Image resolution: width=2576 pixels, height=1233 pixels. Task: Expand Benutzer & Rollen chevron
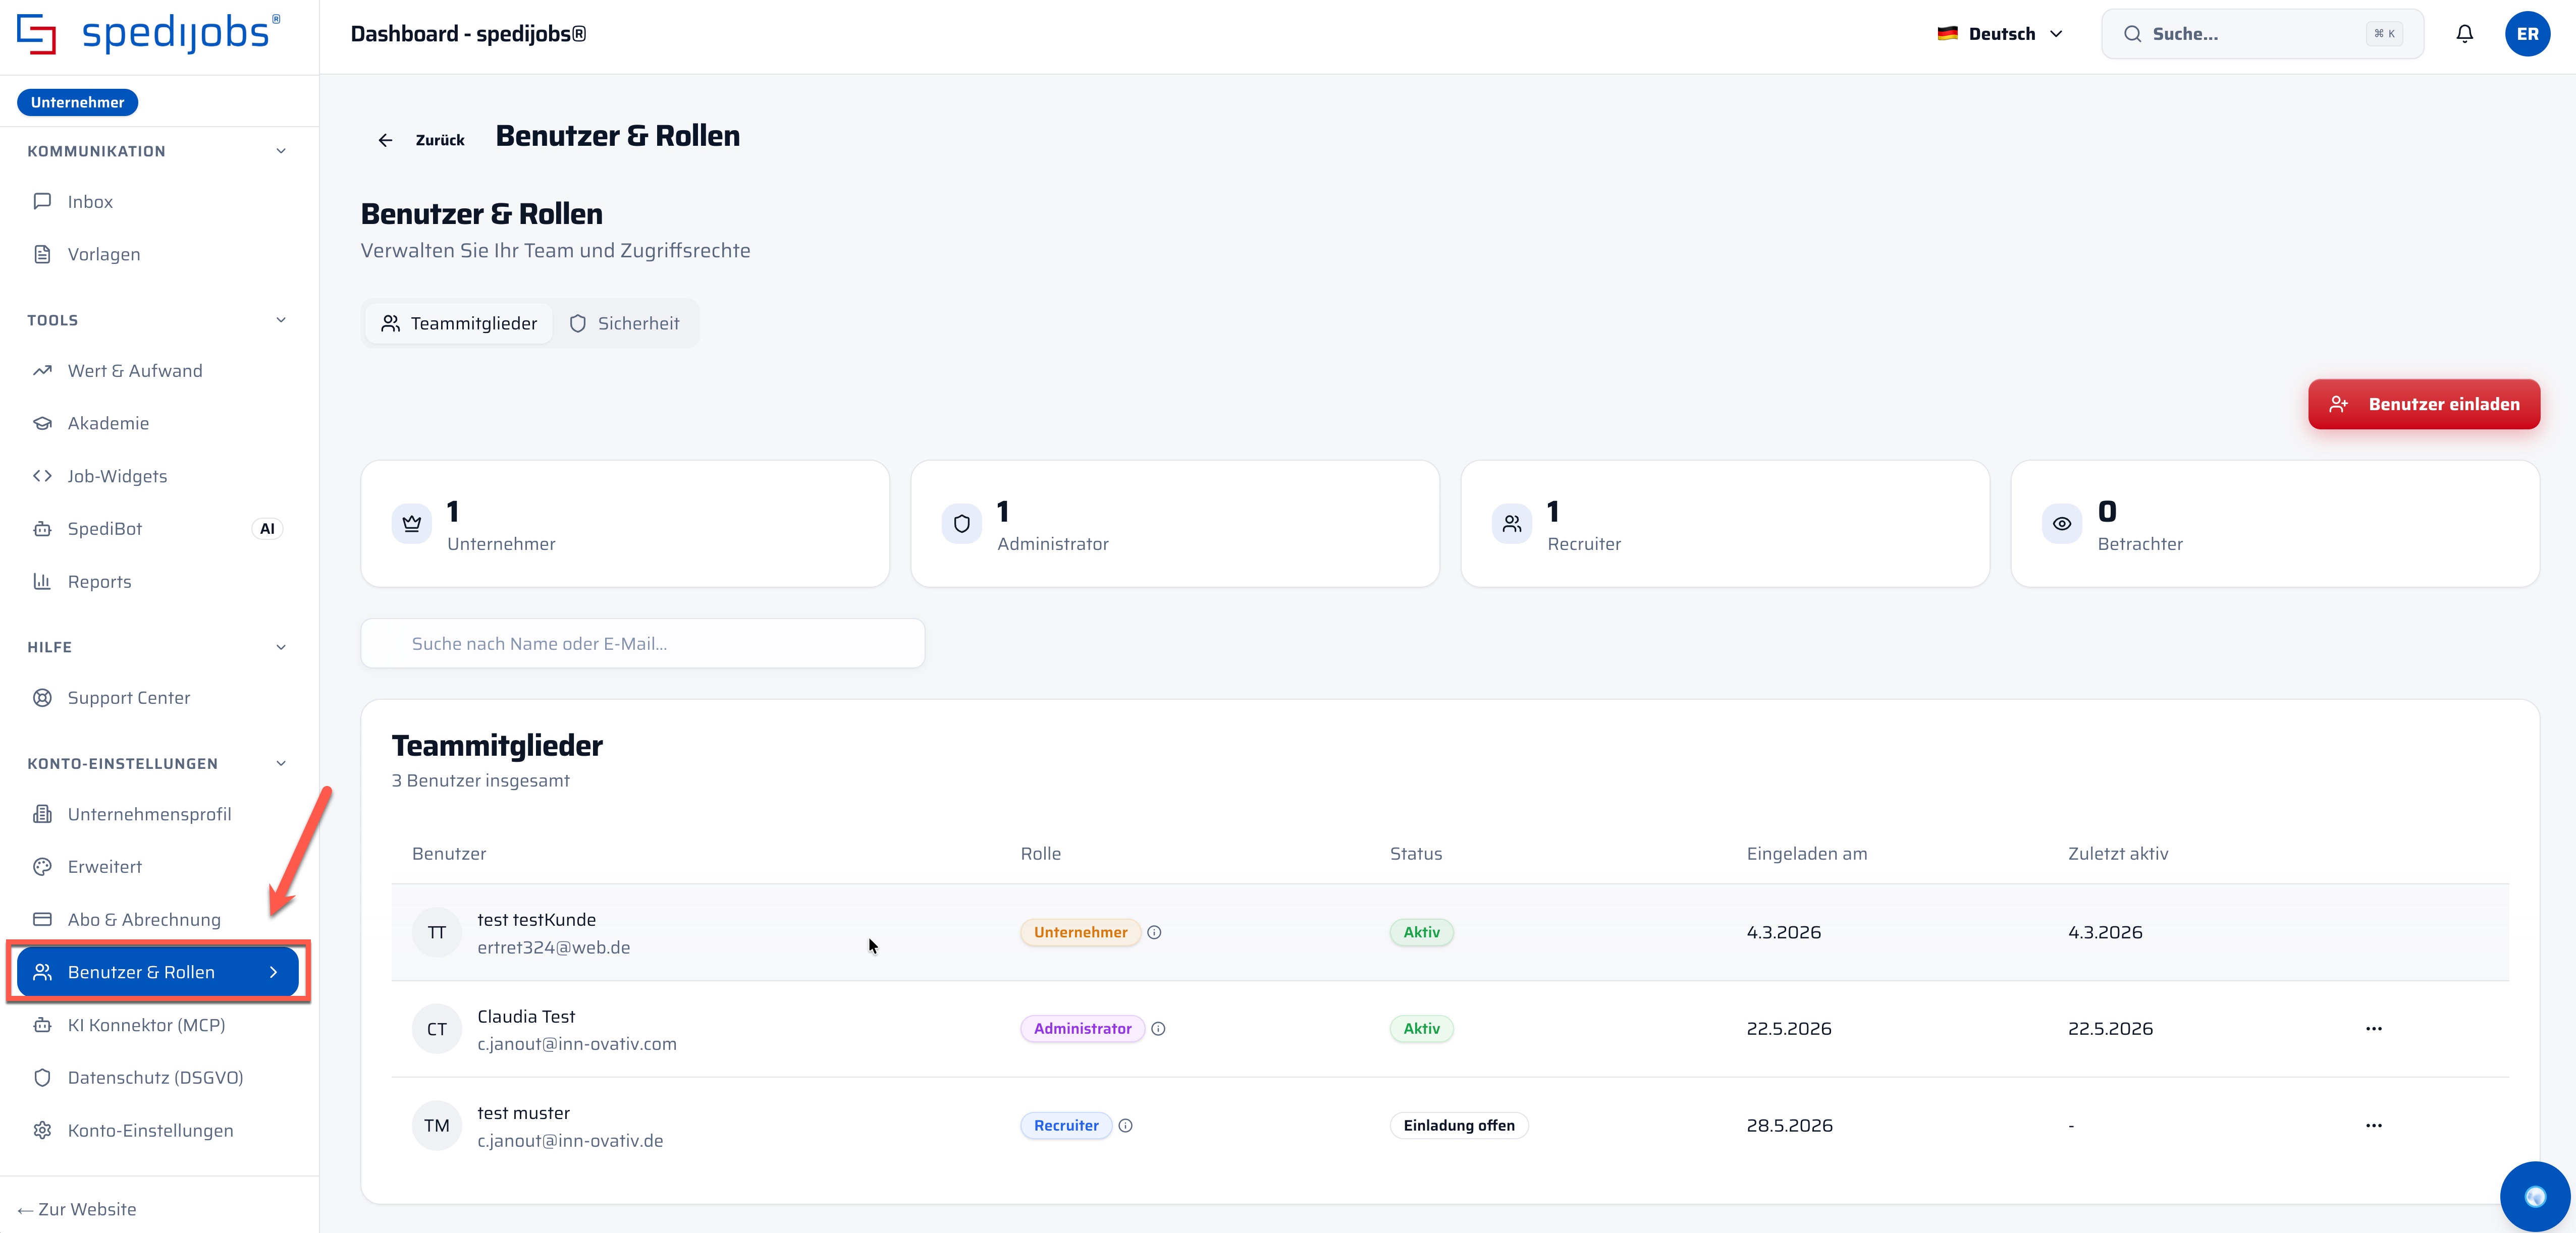[273, 972]
